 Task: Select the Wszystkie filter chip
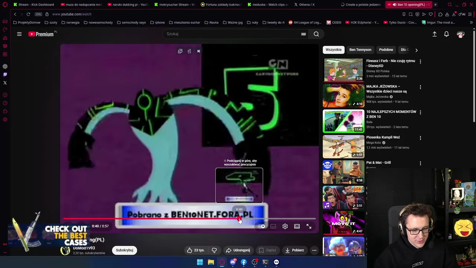point(334,50)
